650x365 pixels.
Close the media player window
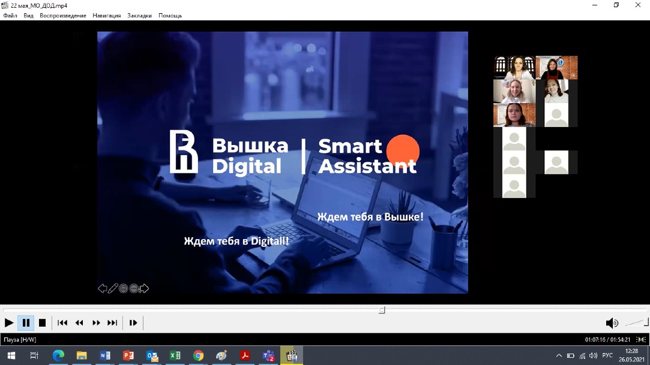pyautogui.click(x=638, y=5)
